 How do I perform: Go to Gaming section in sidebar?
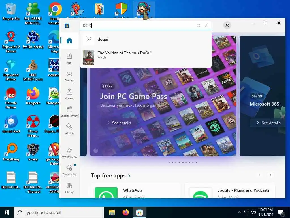point(70,77)
